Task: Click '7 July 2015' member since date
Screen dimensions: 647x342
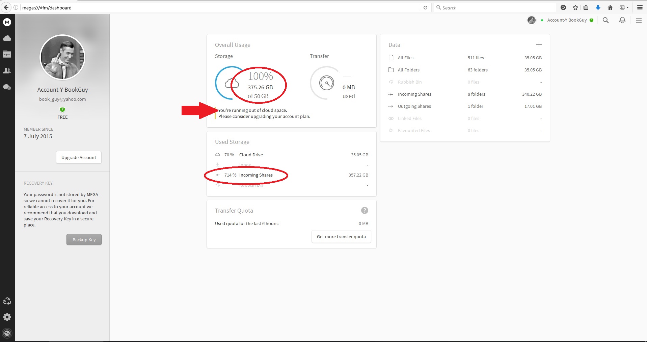Action: [x=38, y=136]
